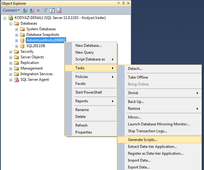
Task: Open the Script Database as submenu
Action: (91, 59)
